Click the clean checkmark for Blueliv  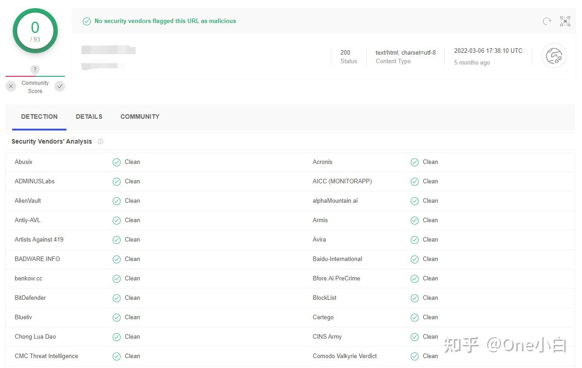pyautogui.click(x=117, y=317)
